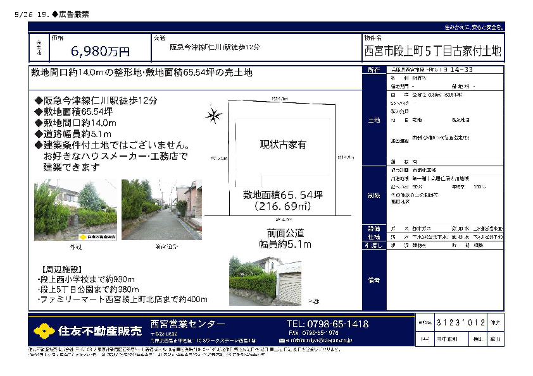Click the ファミリーマート nearby facility line
Screen dimensions: 533x376
(x=123, y=299)
